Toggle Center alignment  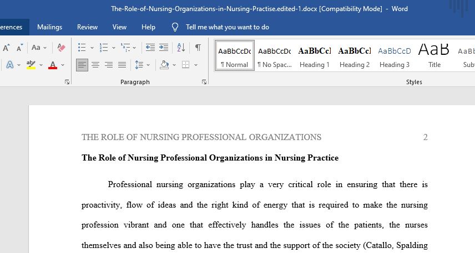pos(95,65)
